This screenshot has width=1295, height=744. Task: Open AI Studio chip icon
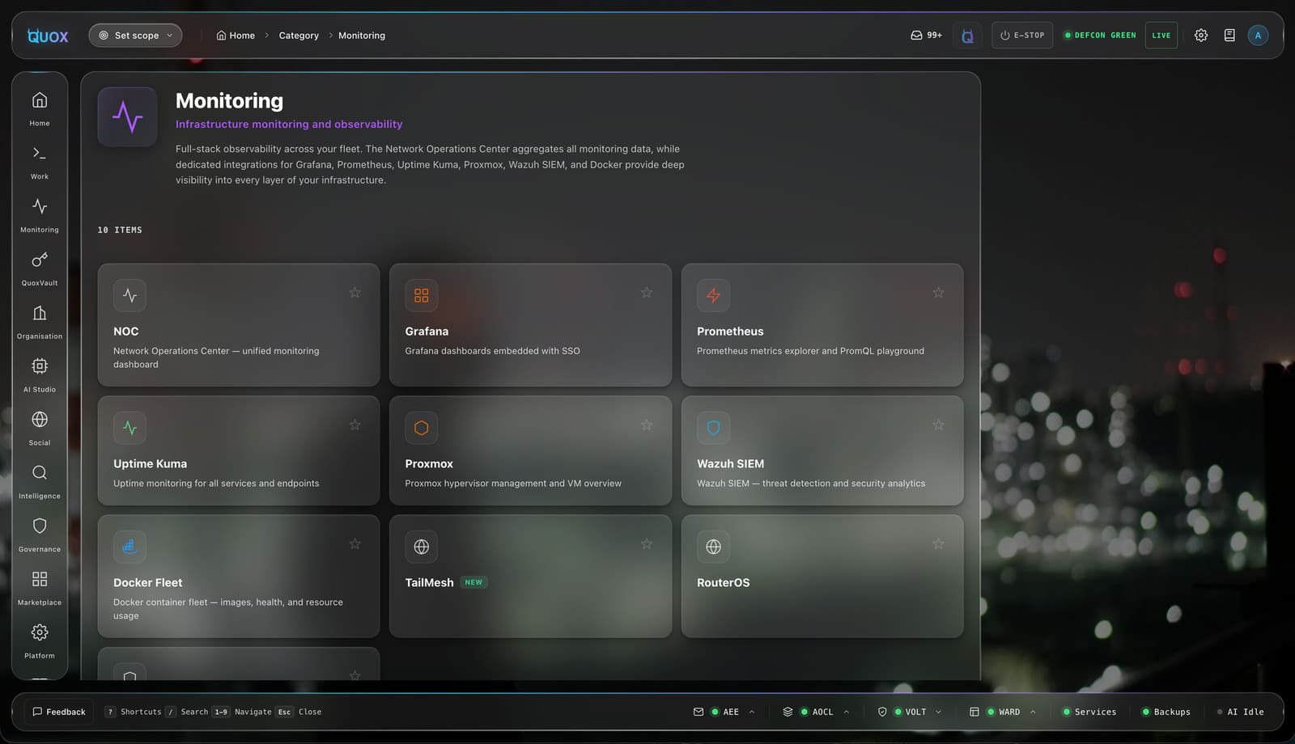pyautogui.click(x=40, y=366)
